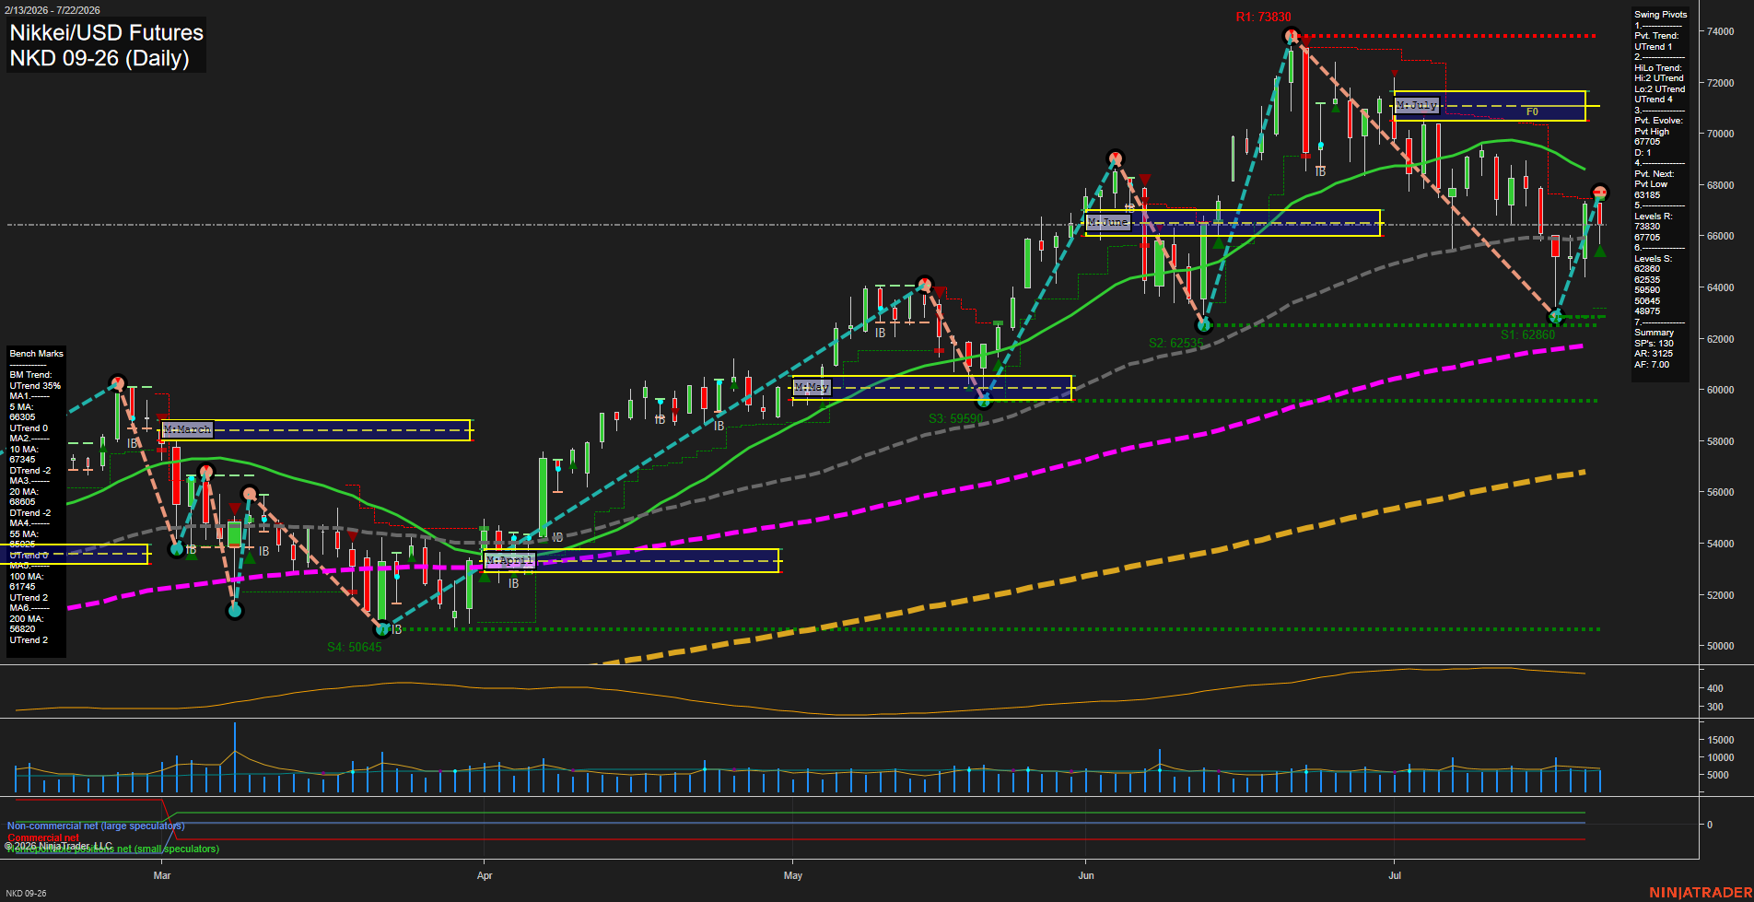This screenshot has height=902, width=1754.
Task: Click the 'Apr' time axis label
Action: point(485,875)
